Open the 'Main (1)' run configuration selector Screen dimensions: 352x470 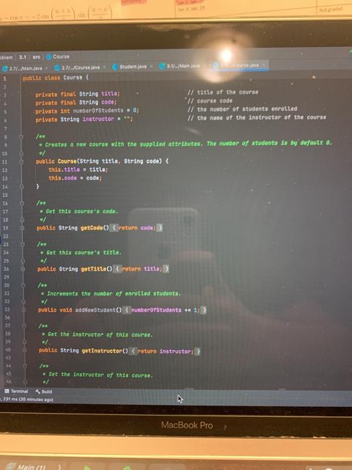click(33, 467)
